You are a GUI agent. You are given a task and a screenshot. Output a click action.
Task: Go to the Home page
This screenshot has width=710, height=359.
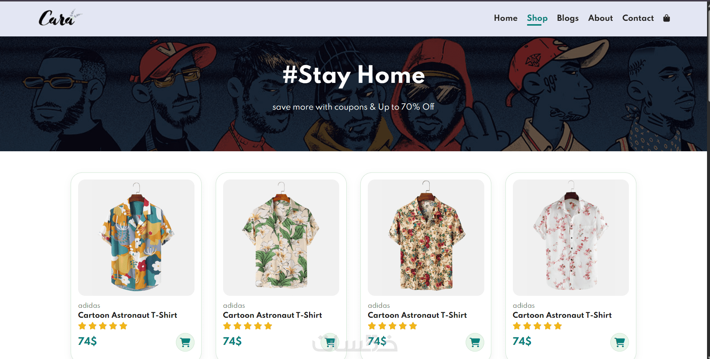tap(505, 18)
